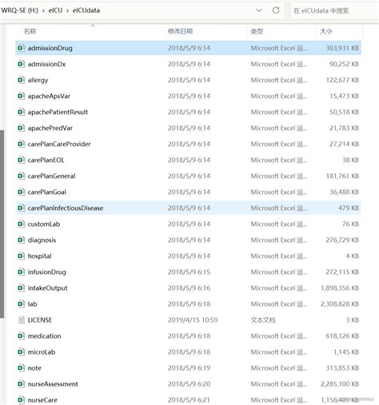Click the chevron after WRQ-SE (H:) in the path

tap(43, 10)
